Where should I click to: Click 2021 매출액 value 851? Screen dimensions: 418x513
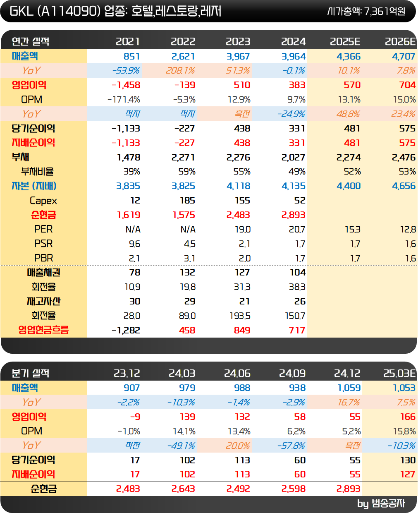(132, 56)
